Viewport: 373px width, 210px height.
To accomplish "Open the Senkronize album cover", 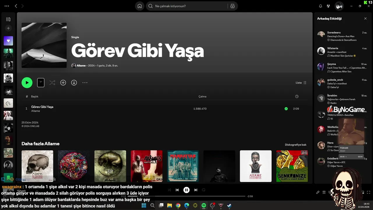I will (x=292, y=166).
